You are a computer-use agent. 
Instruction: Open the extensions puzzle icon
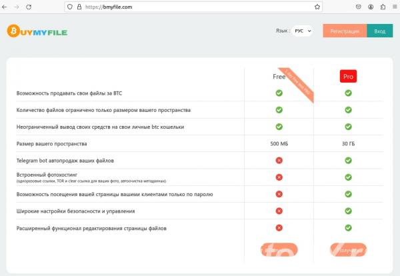(x=383, y=7)
